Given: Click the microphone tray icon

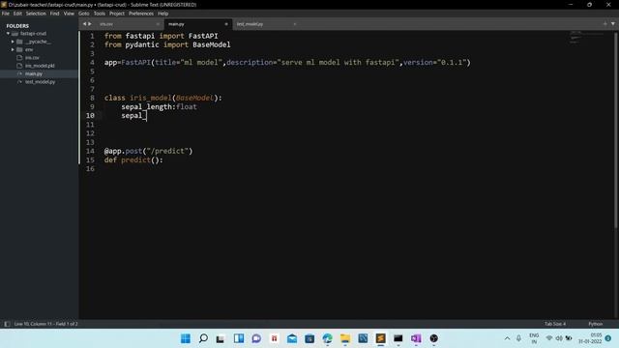Looking at the screenshot, I should pos(518,338).
